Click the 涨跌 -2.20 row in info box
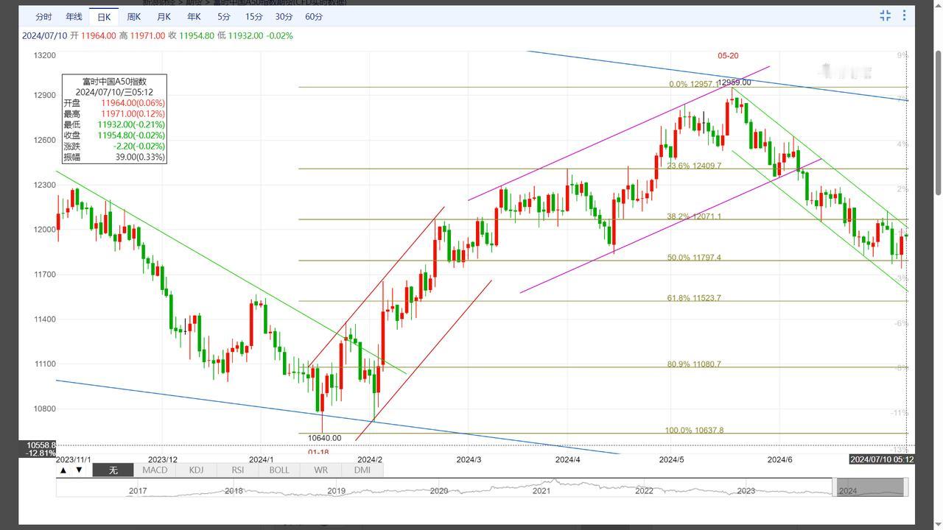Viewport: 943px width, 530px height. pos(114,146)
